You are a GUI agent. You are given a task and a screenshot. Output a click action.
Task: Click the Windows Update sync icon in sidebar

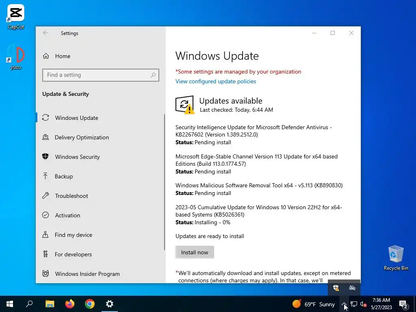(x=45, y=117)
